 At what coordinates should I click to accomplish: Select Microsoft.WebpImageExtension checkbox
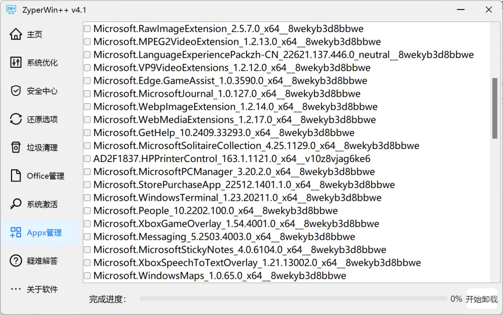tap(87, 107)
